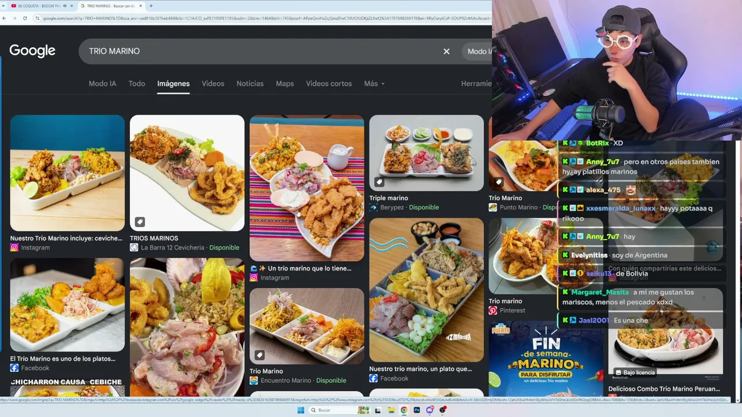Click the product tag icon on Encuentro Marino image
The height and width of the screenshot is (417, 742).
pyautogui.click(x=260, y=354)
